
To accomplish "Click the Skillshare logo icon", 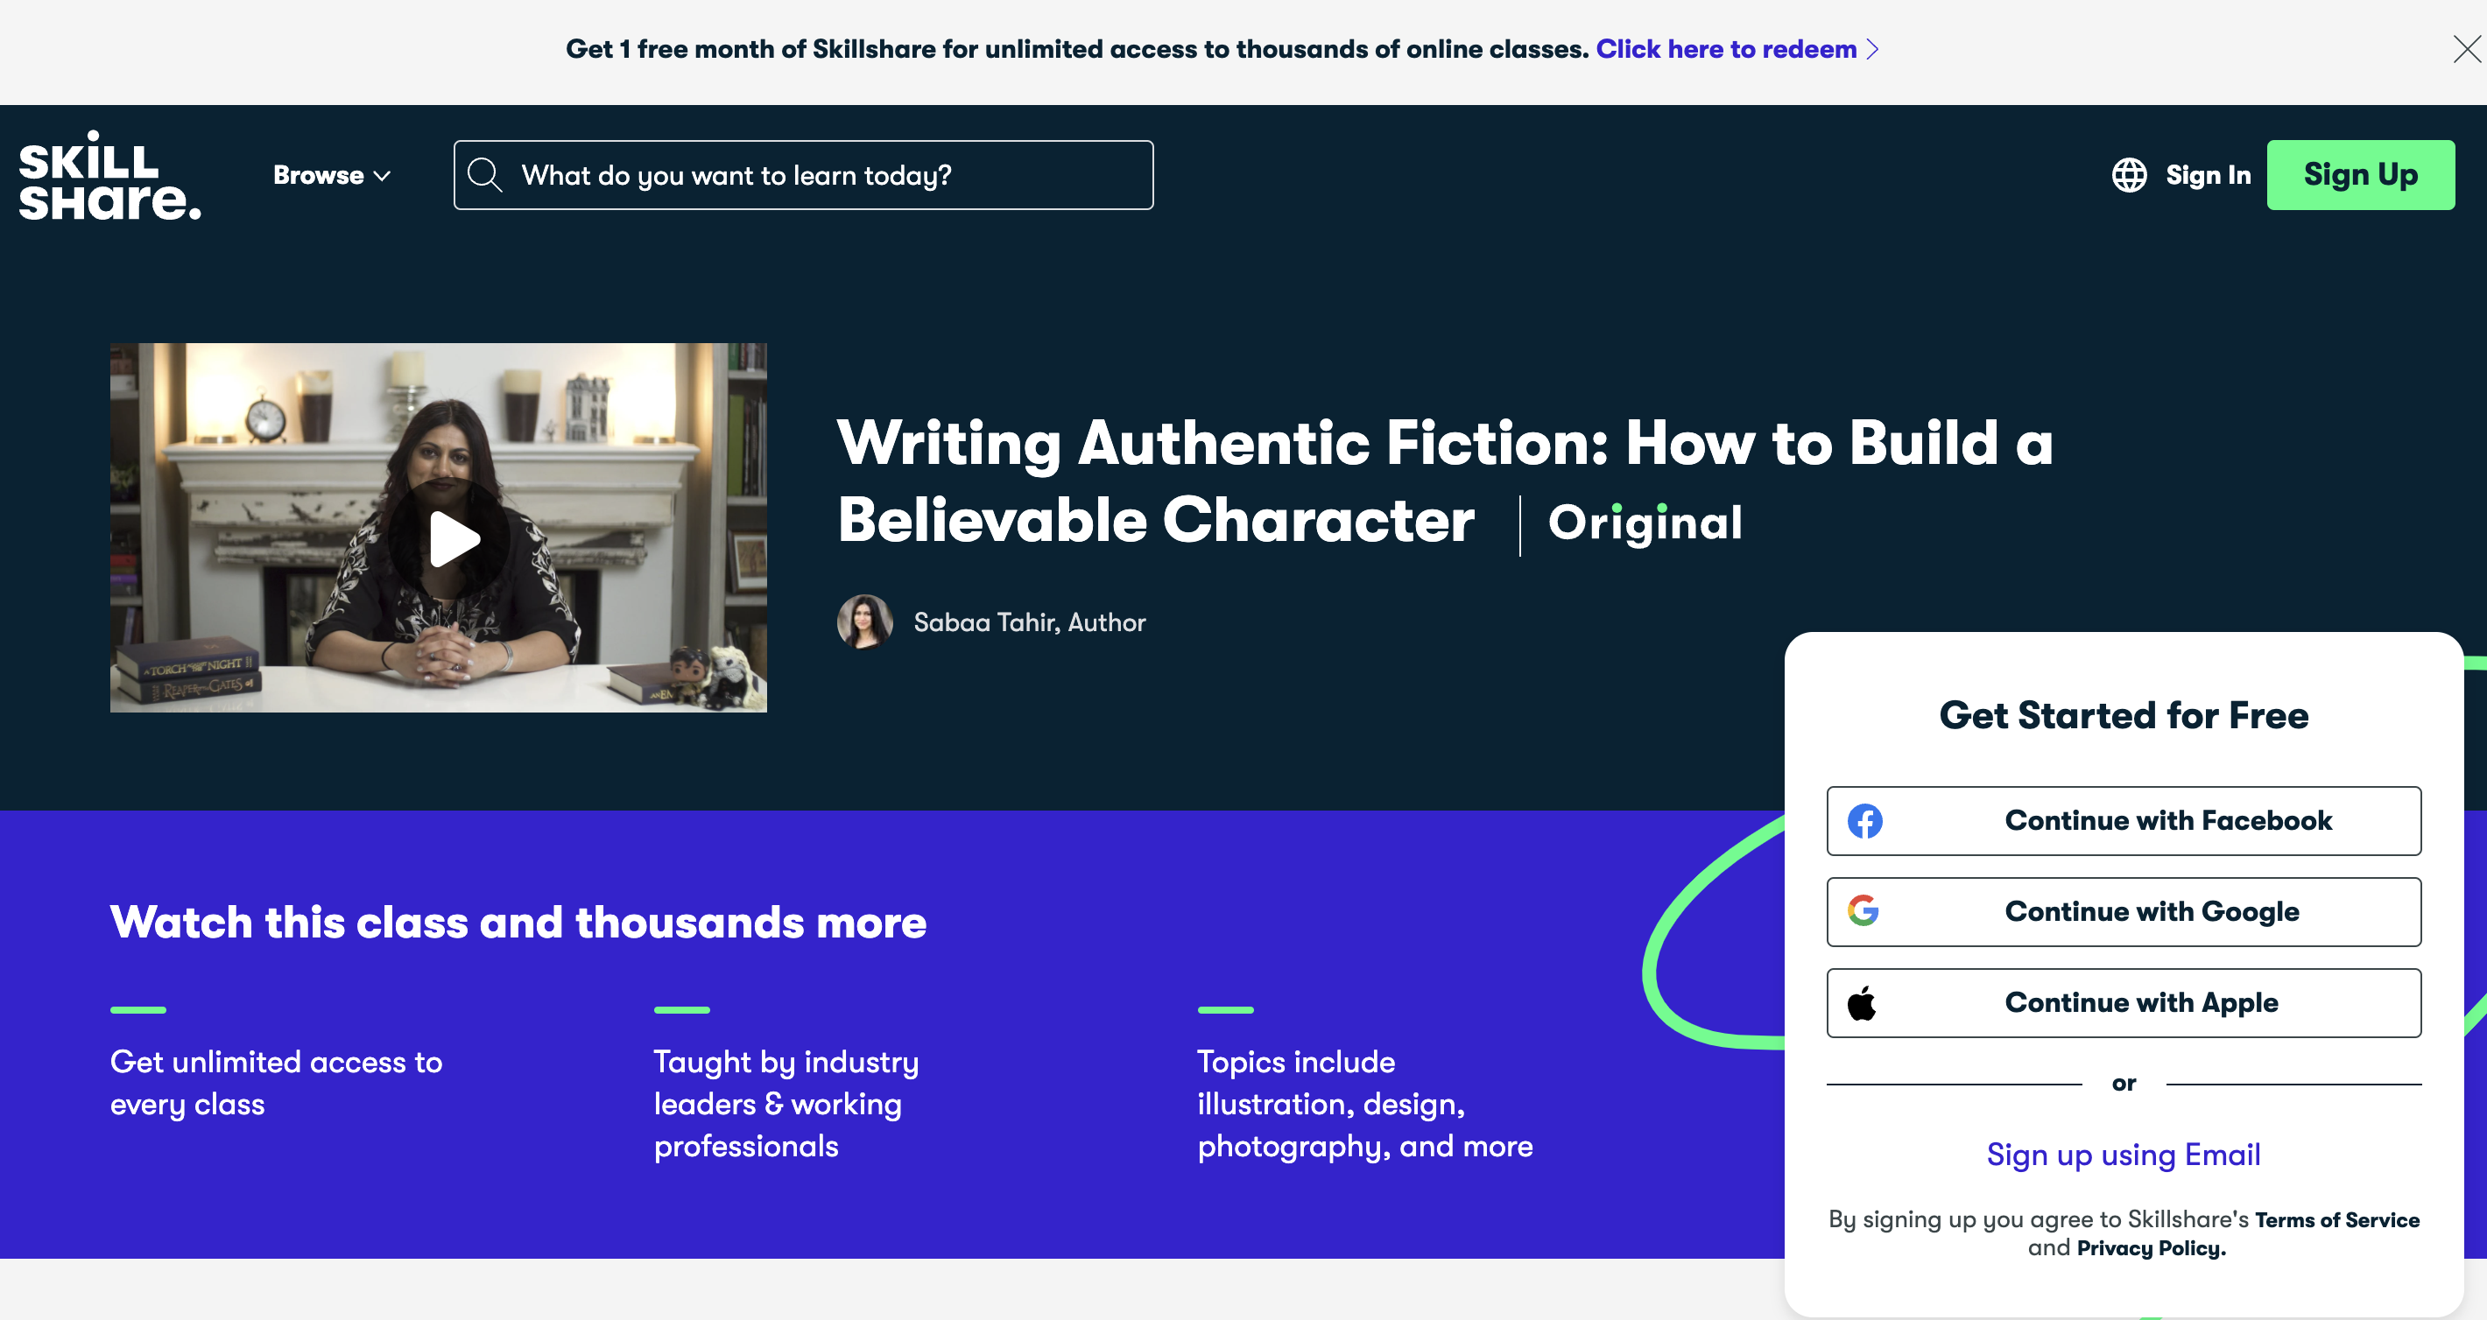I will 109,174.
